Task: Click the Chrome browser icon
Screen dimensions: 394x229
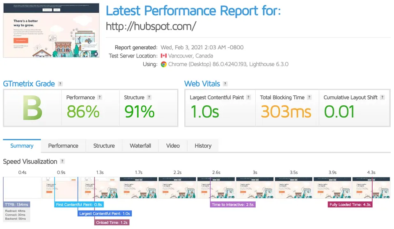Action: click(x=164, y=65)
